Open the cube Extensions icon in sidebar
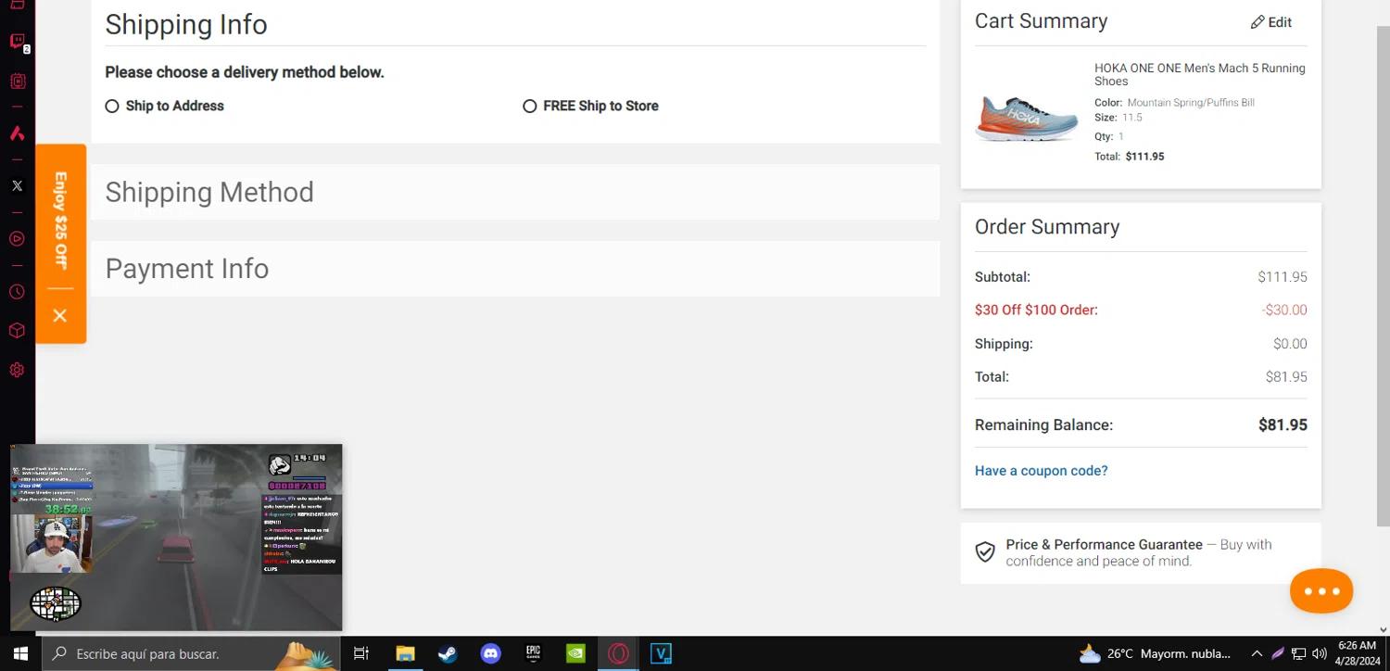 pos(17,331)
